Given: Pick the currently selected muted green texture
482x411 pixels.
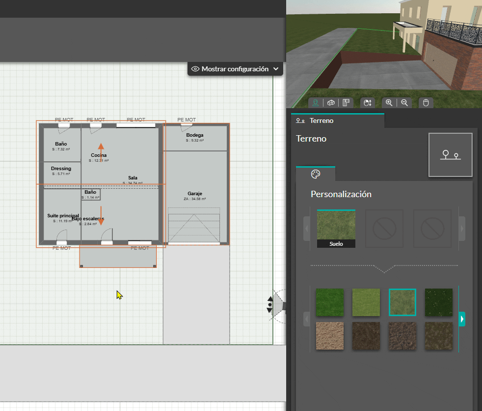Looking at the screenshot, I should point(402,302).
